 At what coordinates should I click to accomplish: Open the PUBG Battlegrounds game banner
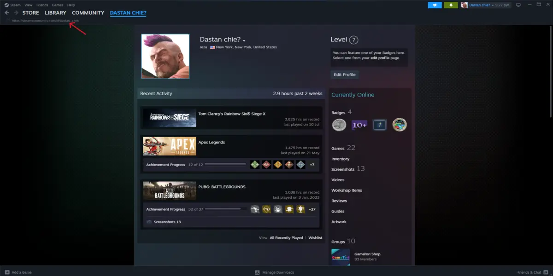pos(170,190)
